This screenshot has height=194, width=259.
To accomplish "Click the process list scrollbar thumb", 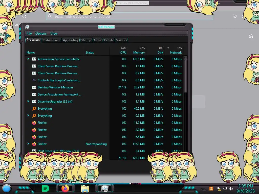I will point(186,76).
